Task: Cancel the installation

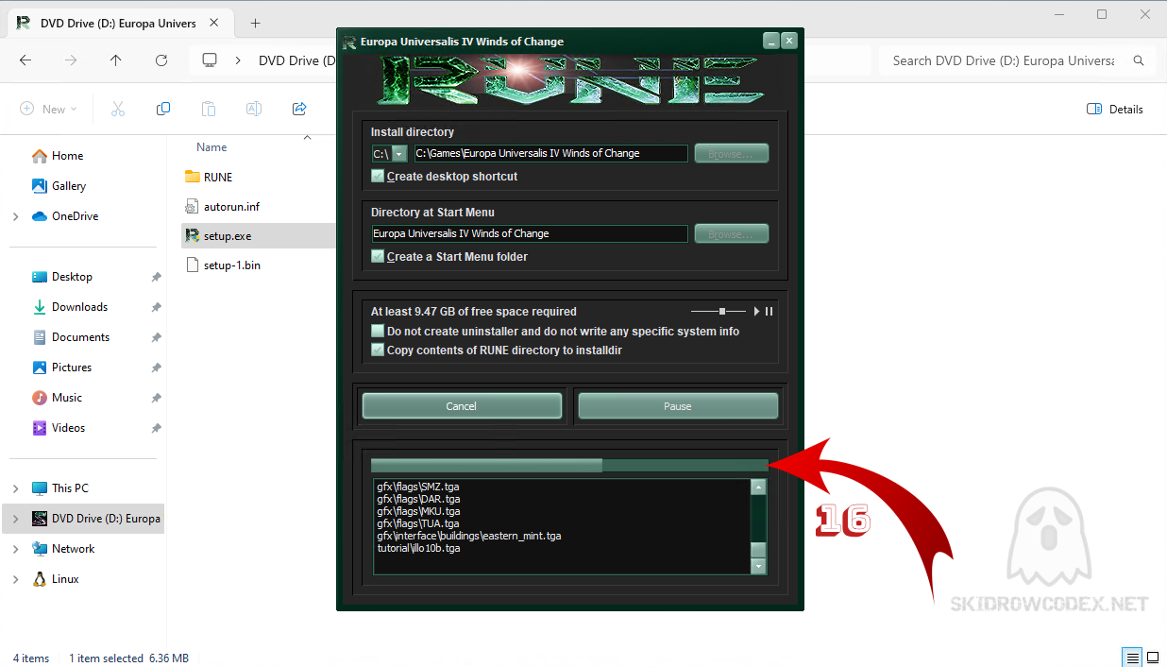Action: tap(462, 406)
